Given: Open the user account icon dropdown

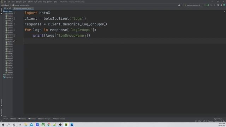Looking at the screenshot, I should click(x=180, y=5).
